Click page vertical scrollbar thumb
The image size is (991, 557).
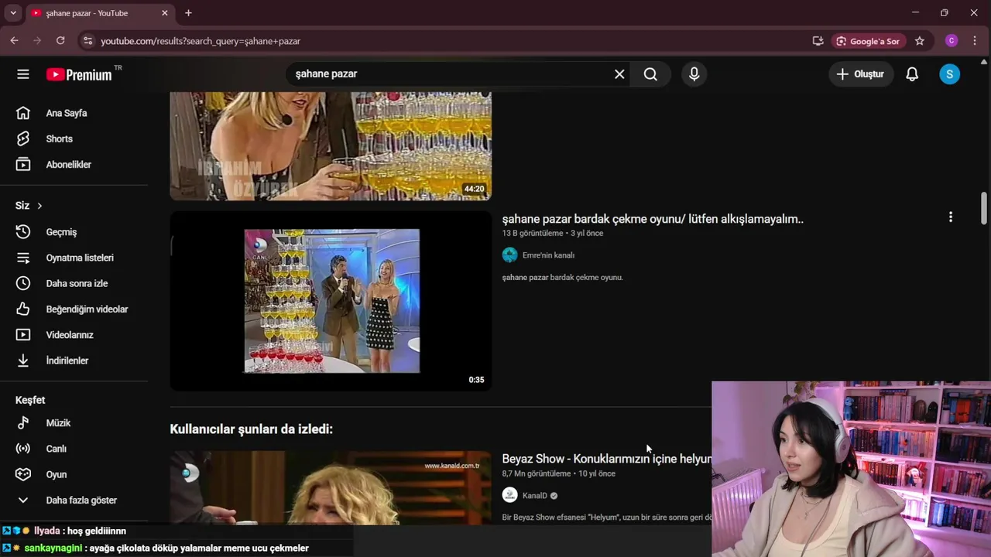pos(984,207)
